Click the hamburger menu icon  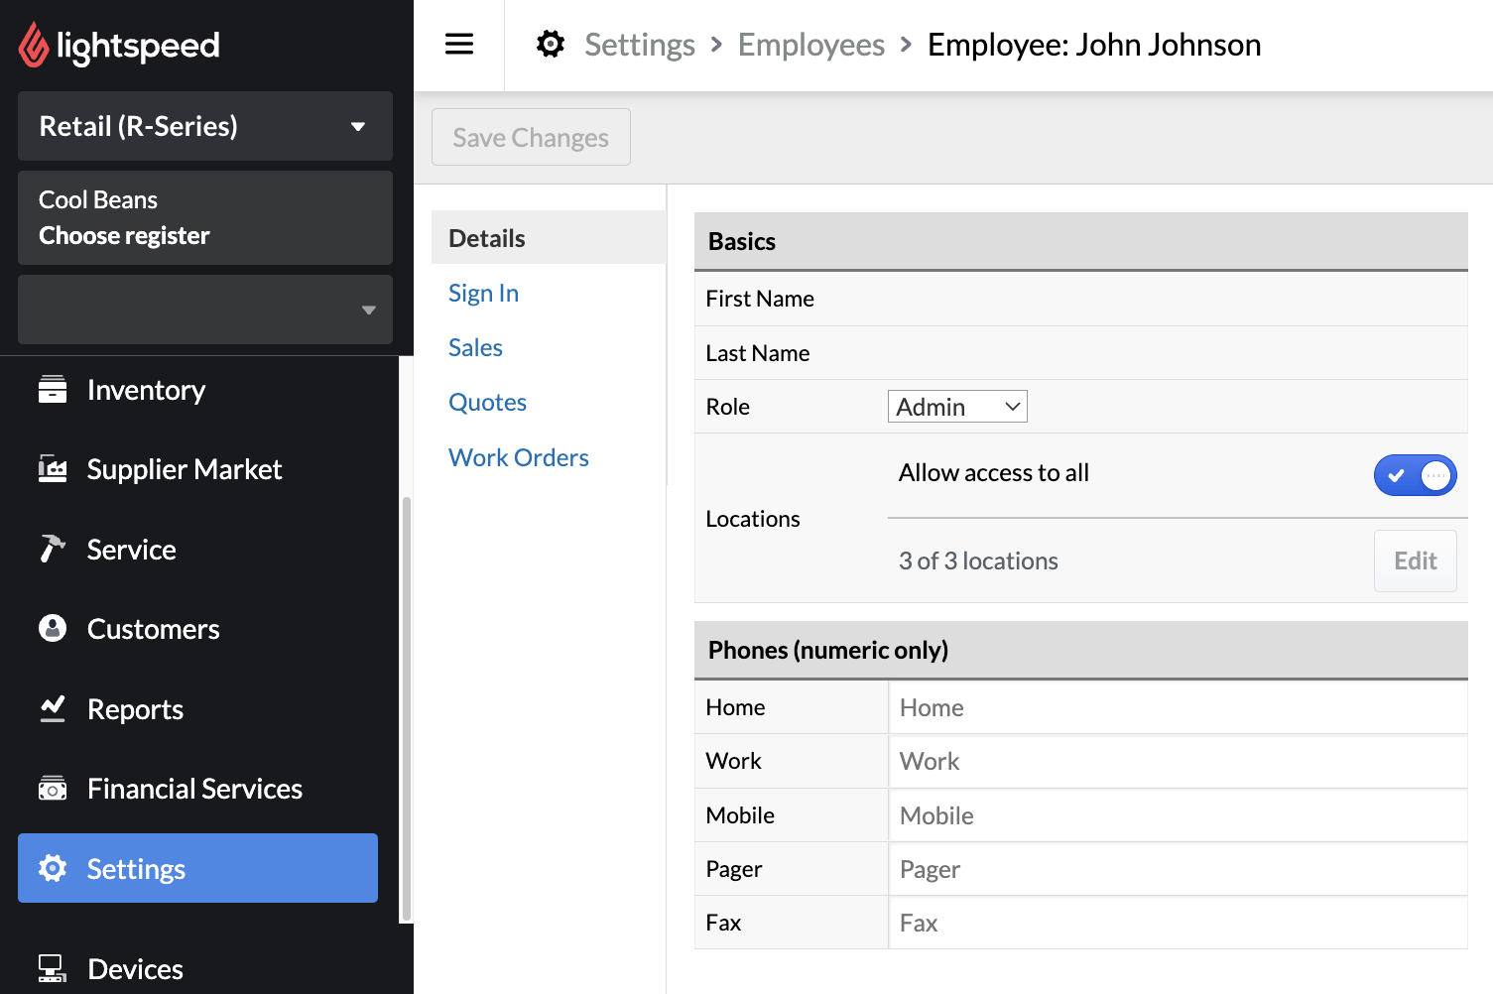(458, 44)
